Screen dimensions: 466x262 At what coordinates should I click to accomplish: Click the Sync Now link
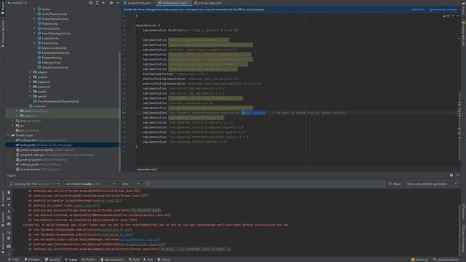click(x=418, y=9)
